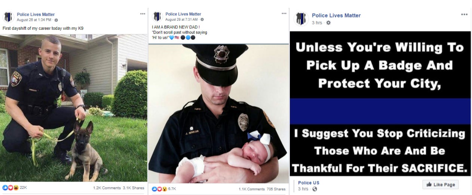Open the 'Pick Up A Badge' quote image

point(380,104)
